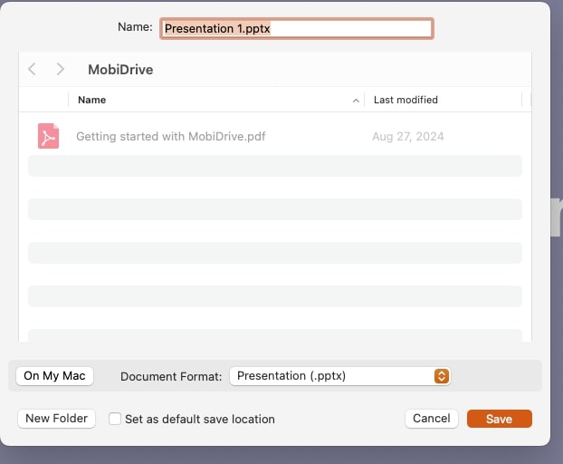Click the MobiDrive folder title
The image size is (563, 464).
121,69
